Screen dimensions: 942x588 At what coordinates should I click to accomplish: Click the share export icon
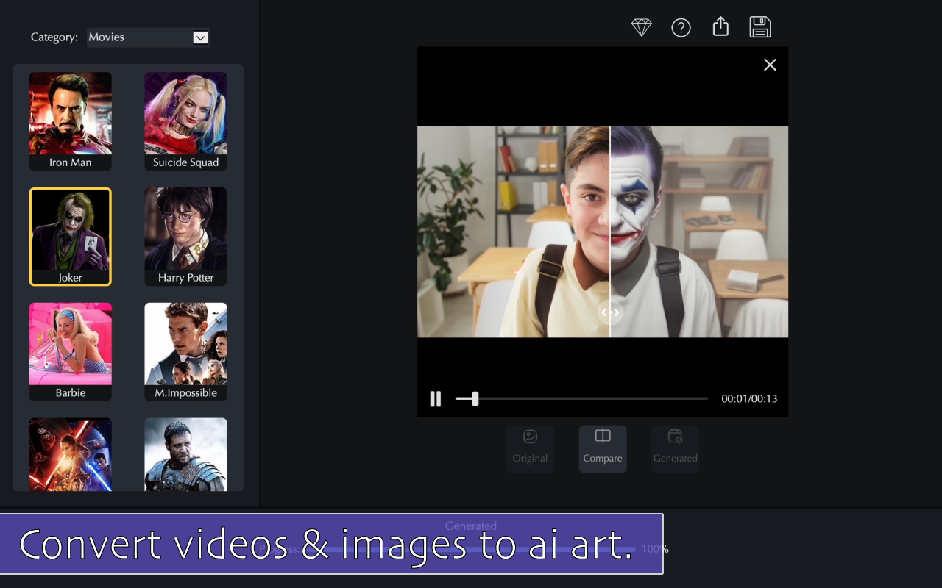tap(720, 27)
